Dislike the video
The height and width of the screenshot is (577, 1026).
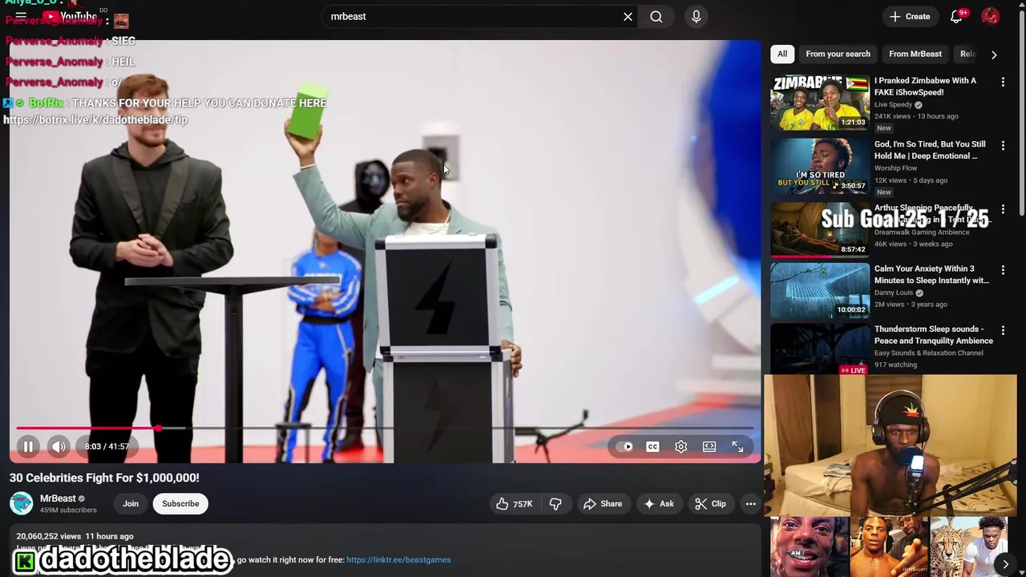(x=555, y=503)
